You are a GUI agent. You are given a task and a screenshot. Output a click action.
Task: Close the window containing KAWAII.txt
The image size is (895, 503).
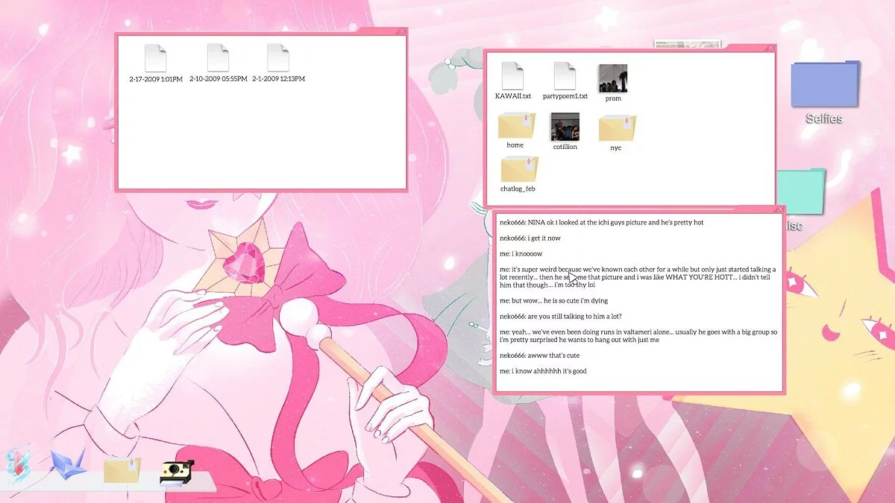click(x=771, y=48)
